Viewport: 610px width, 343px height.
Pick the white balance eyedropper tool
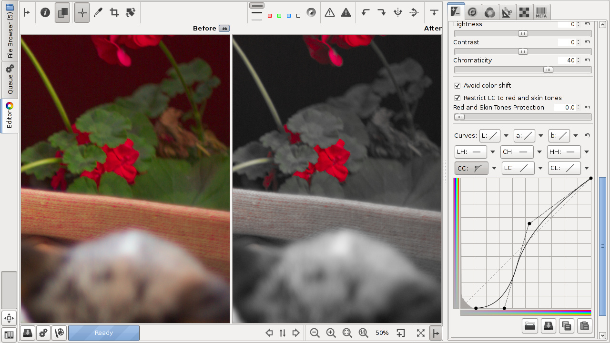click(x=98, y=13)
